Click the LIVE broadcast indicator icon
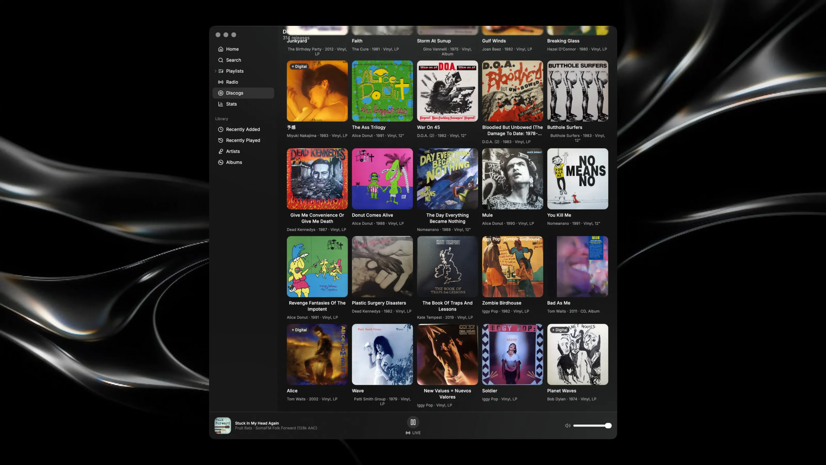The height and width of the screenshot is (465, 826). pos(408,433)
